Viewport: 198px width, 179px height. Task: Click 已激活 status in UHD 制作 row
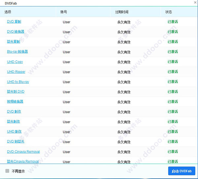pos(173,132)
